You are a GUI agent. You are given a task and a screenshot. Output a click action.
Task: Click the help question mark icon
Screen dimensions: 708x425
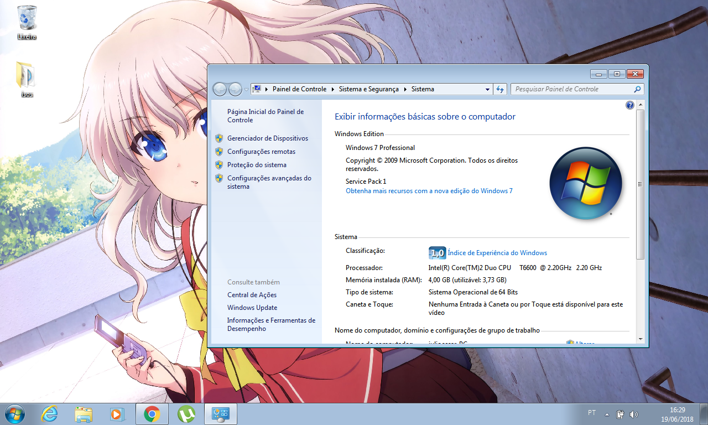point(630,105)
